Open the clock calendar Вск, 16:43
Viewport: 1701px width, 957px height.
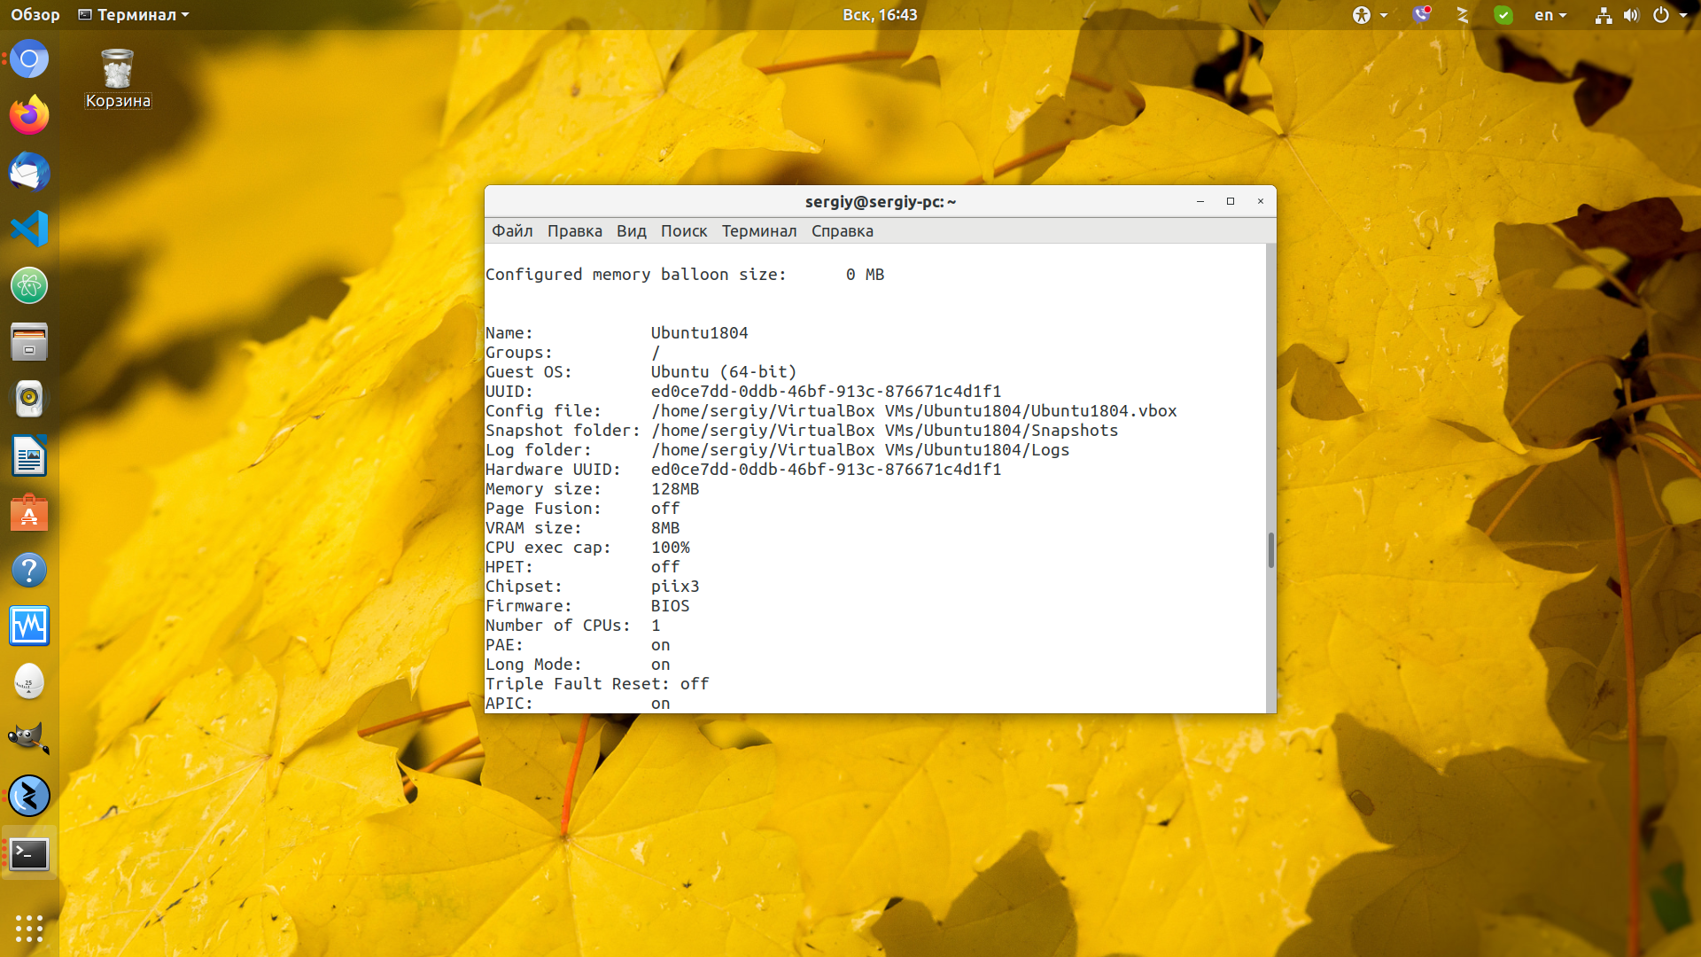[879, 15]
